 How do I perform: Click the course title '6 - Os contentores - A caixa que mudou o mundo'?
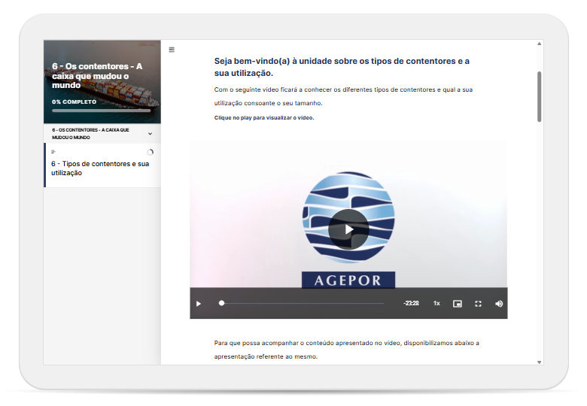(97, 76)
